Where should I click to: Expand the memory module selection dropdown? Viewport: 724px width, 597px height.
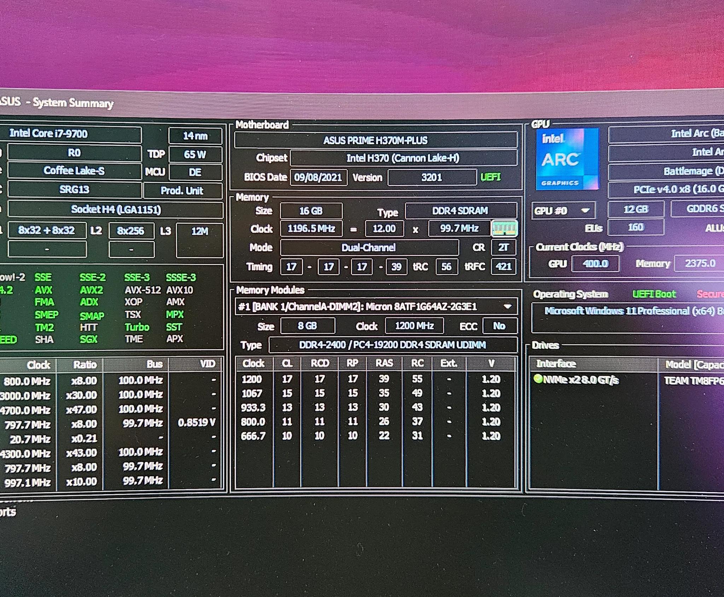(508, 306)
